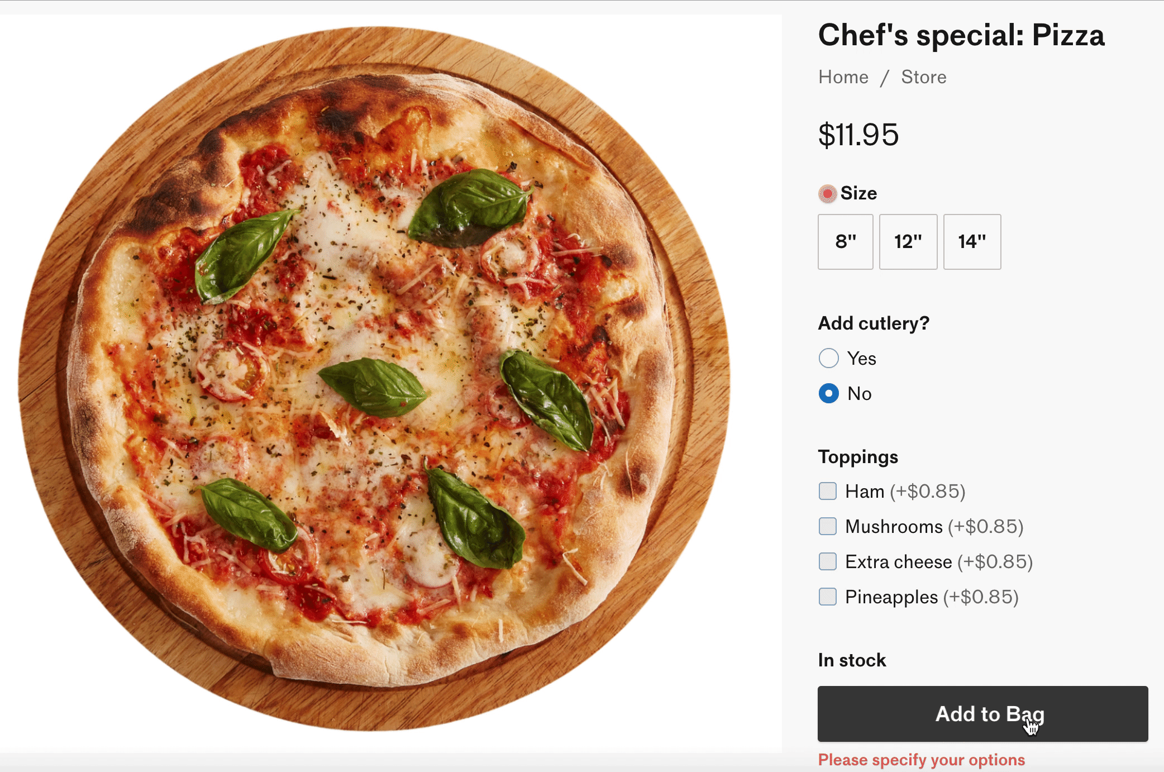Open the Store breadcrumb link

[924, 77]
